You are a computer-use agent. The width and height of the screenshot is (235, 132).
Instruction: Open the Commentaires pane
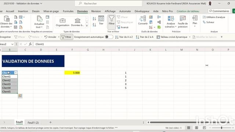coord(219,11)
